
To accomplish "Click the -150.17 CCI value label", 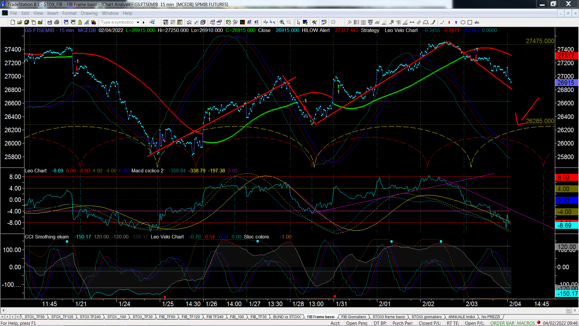I will click(x=566, y=294).
